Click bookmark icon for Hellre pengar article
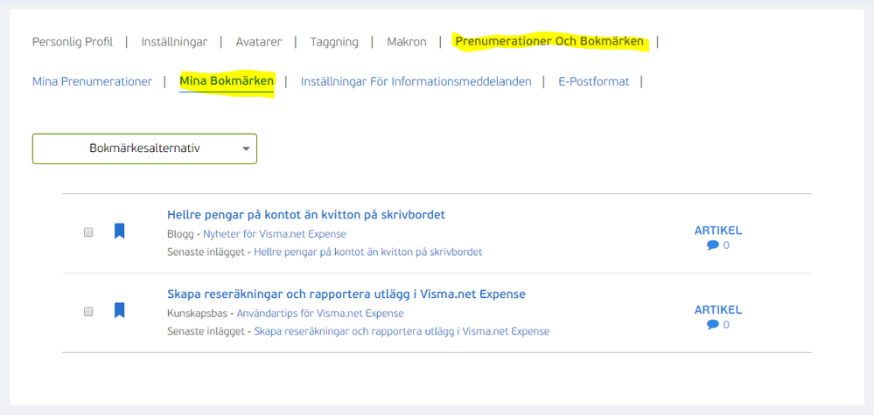Screen dimensions: 874x415 coord(120,232)
